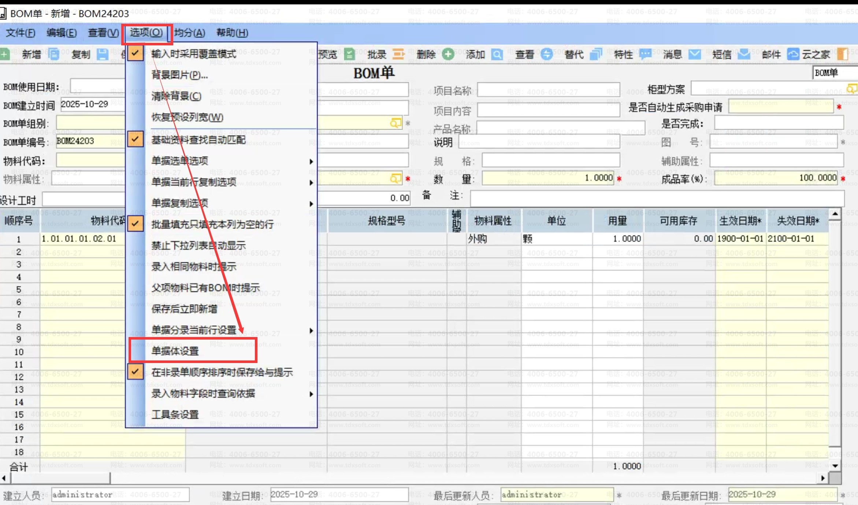The image size is (858, 505).
Task: Click the stacked windows icon beside 特性
Action: click(596, 54)
